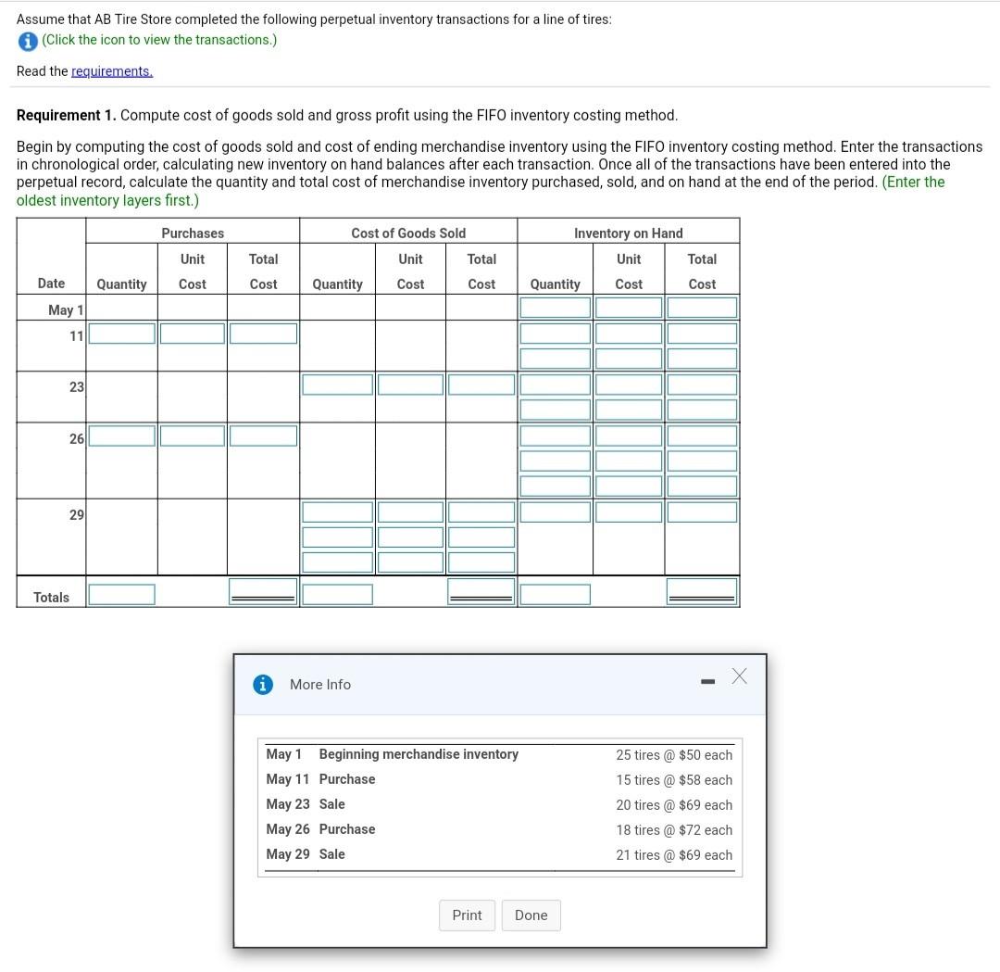The width and height of the screenshot is (1000, 972).
Task: Select Totals Inventory on Hand Quantity field
Action: [x=555, y=594]
